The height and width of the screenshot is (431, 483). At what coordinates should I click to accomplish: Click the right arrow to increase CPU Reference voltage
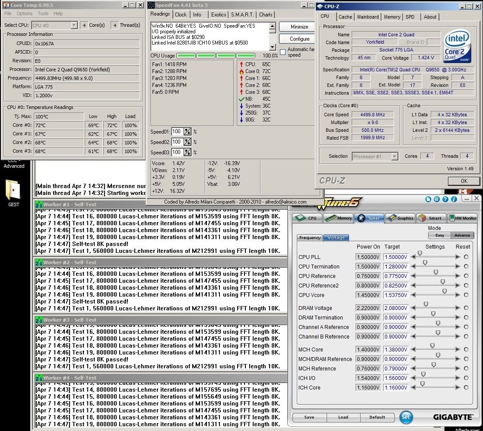(458, 276)
